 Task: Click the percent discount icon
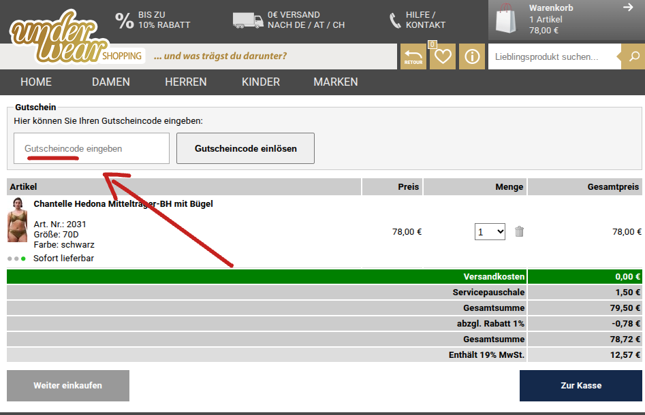124,20
